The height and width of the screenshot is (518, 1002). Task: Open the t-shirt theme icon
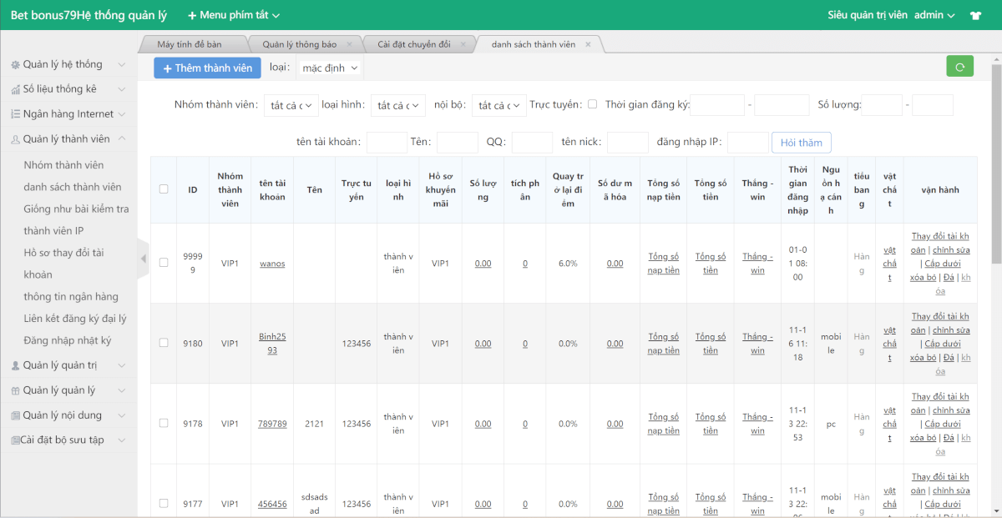pyautogui.click(x=975, y=15)
